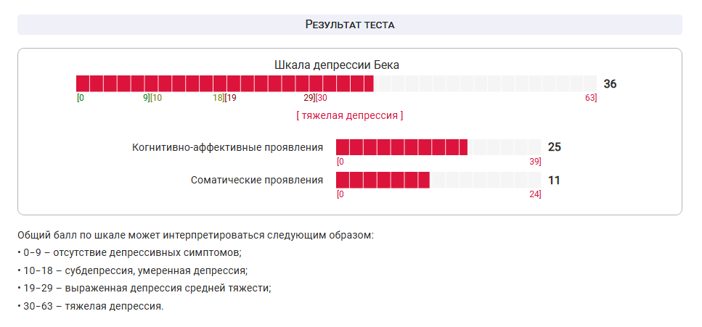Screen dimensions: 702x327
Task: Click the "39]" maximum marker under the cognitive bar
Action: (x=536, y=162)
